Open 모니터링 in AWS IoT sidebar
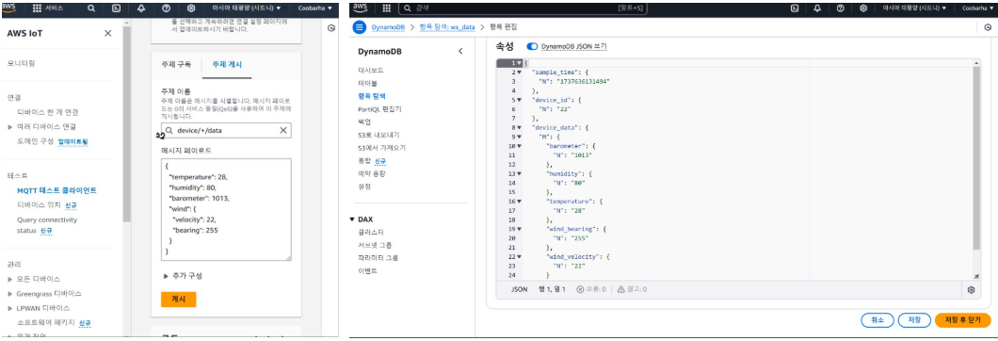This screenshot has width=998, height=341. point(21,64)
